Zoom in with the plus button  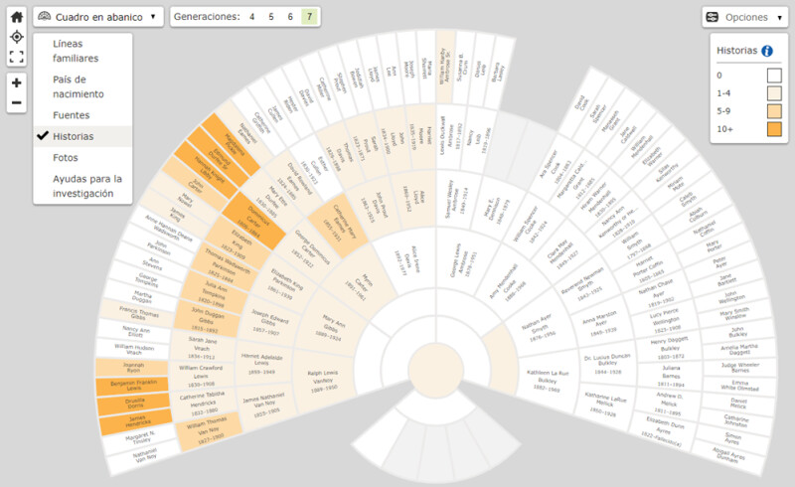pyautogui.click(x=17, y=82)
